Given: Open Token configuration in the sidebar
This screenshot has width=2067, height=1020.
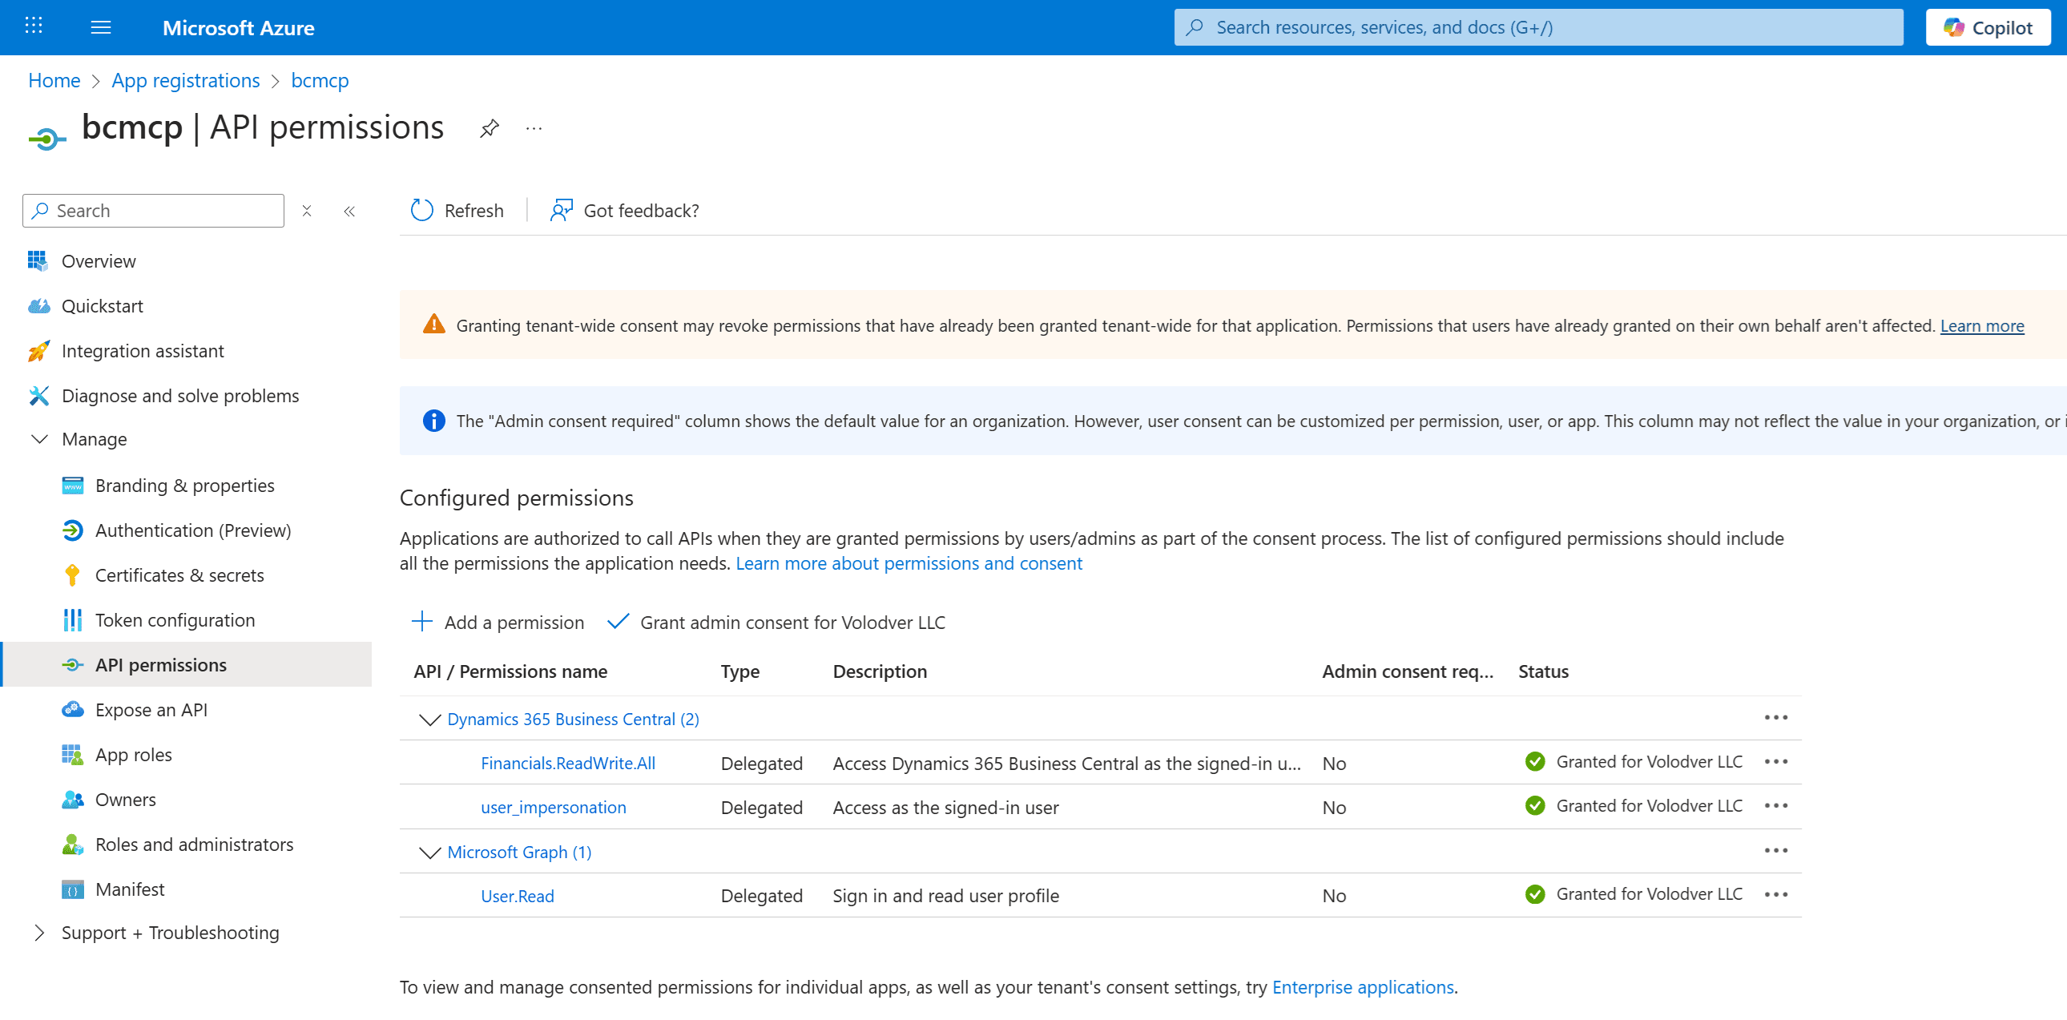Looking at the screenshot, I should 175,619.
